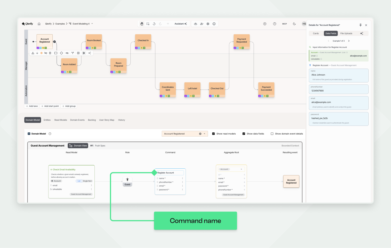
Task: Open the Entities tab
Action: click(47, 120)
